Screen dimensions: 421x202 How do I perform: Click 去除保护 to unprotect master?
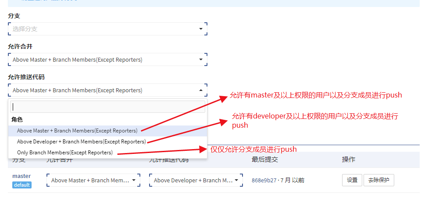[x=378, y=180]
